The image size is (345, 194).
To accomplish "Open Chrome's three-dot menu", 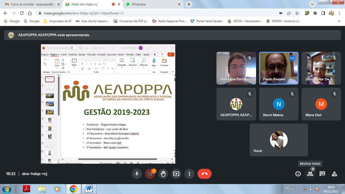I will pos(339,13).
